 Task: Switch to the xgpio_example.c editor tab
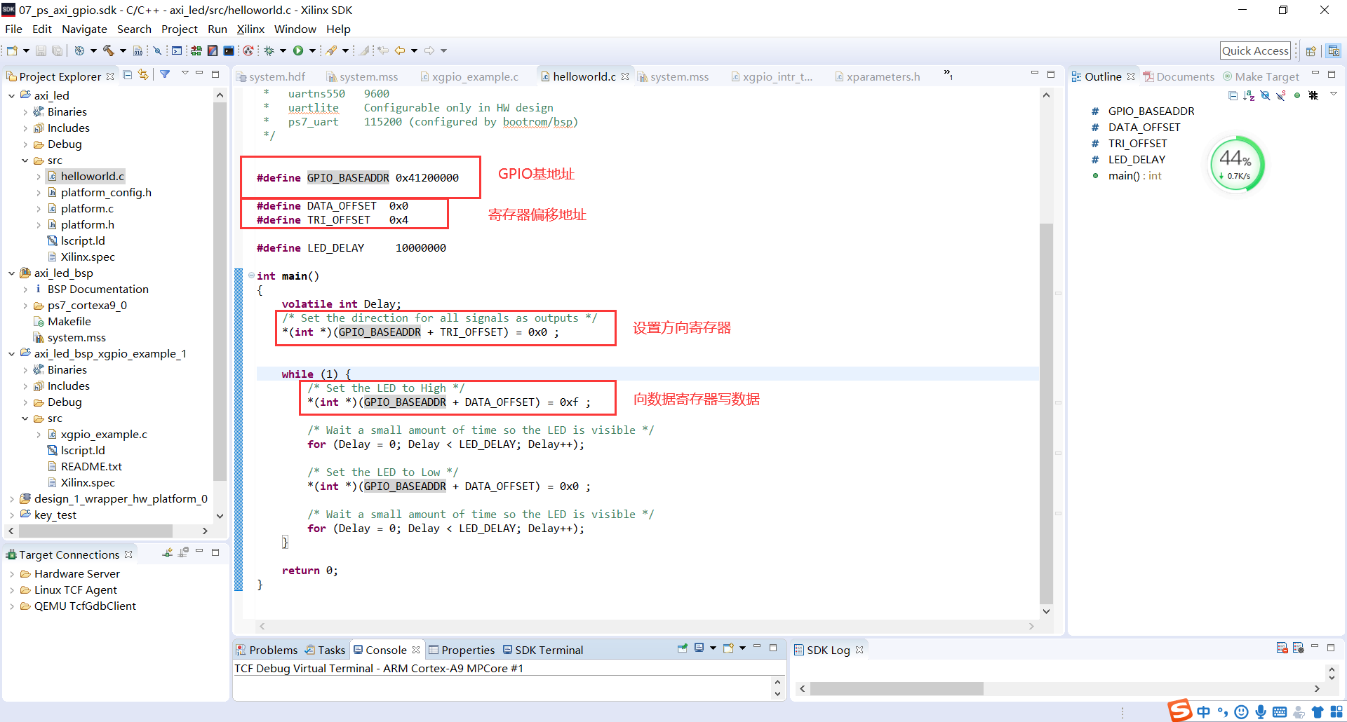469,76
